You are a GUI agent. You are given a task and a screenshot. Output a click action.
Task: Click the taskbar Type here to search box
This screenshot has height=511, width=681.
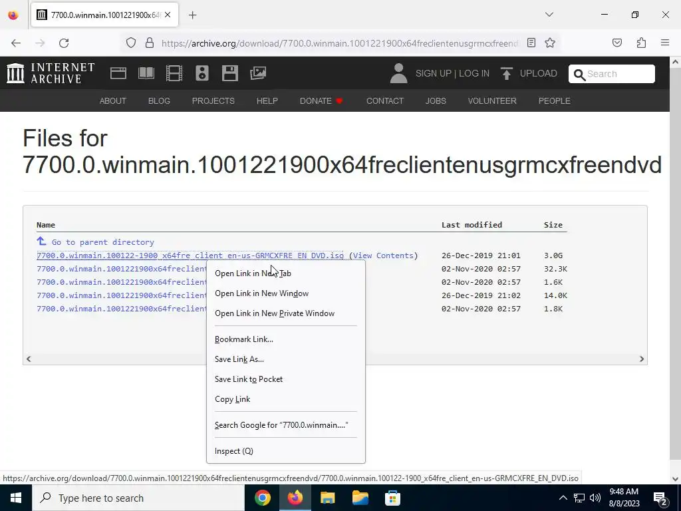coord(138,498)
